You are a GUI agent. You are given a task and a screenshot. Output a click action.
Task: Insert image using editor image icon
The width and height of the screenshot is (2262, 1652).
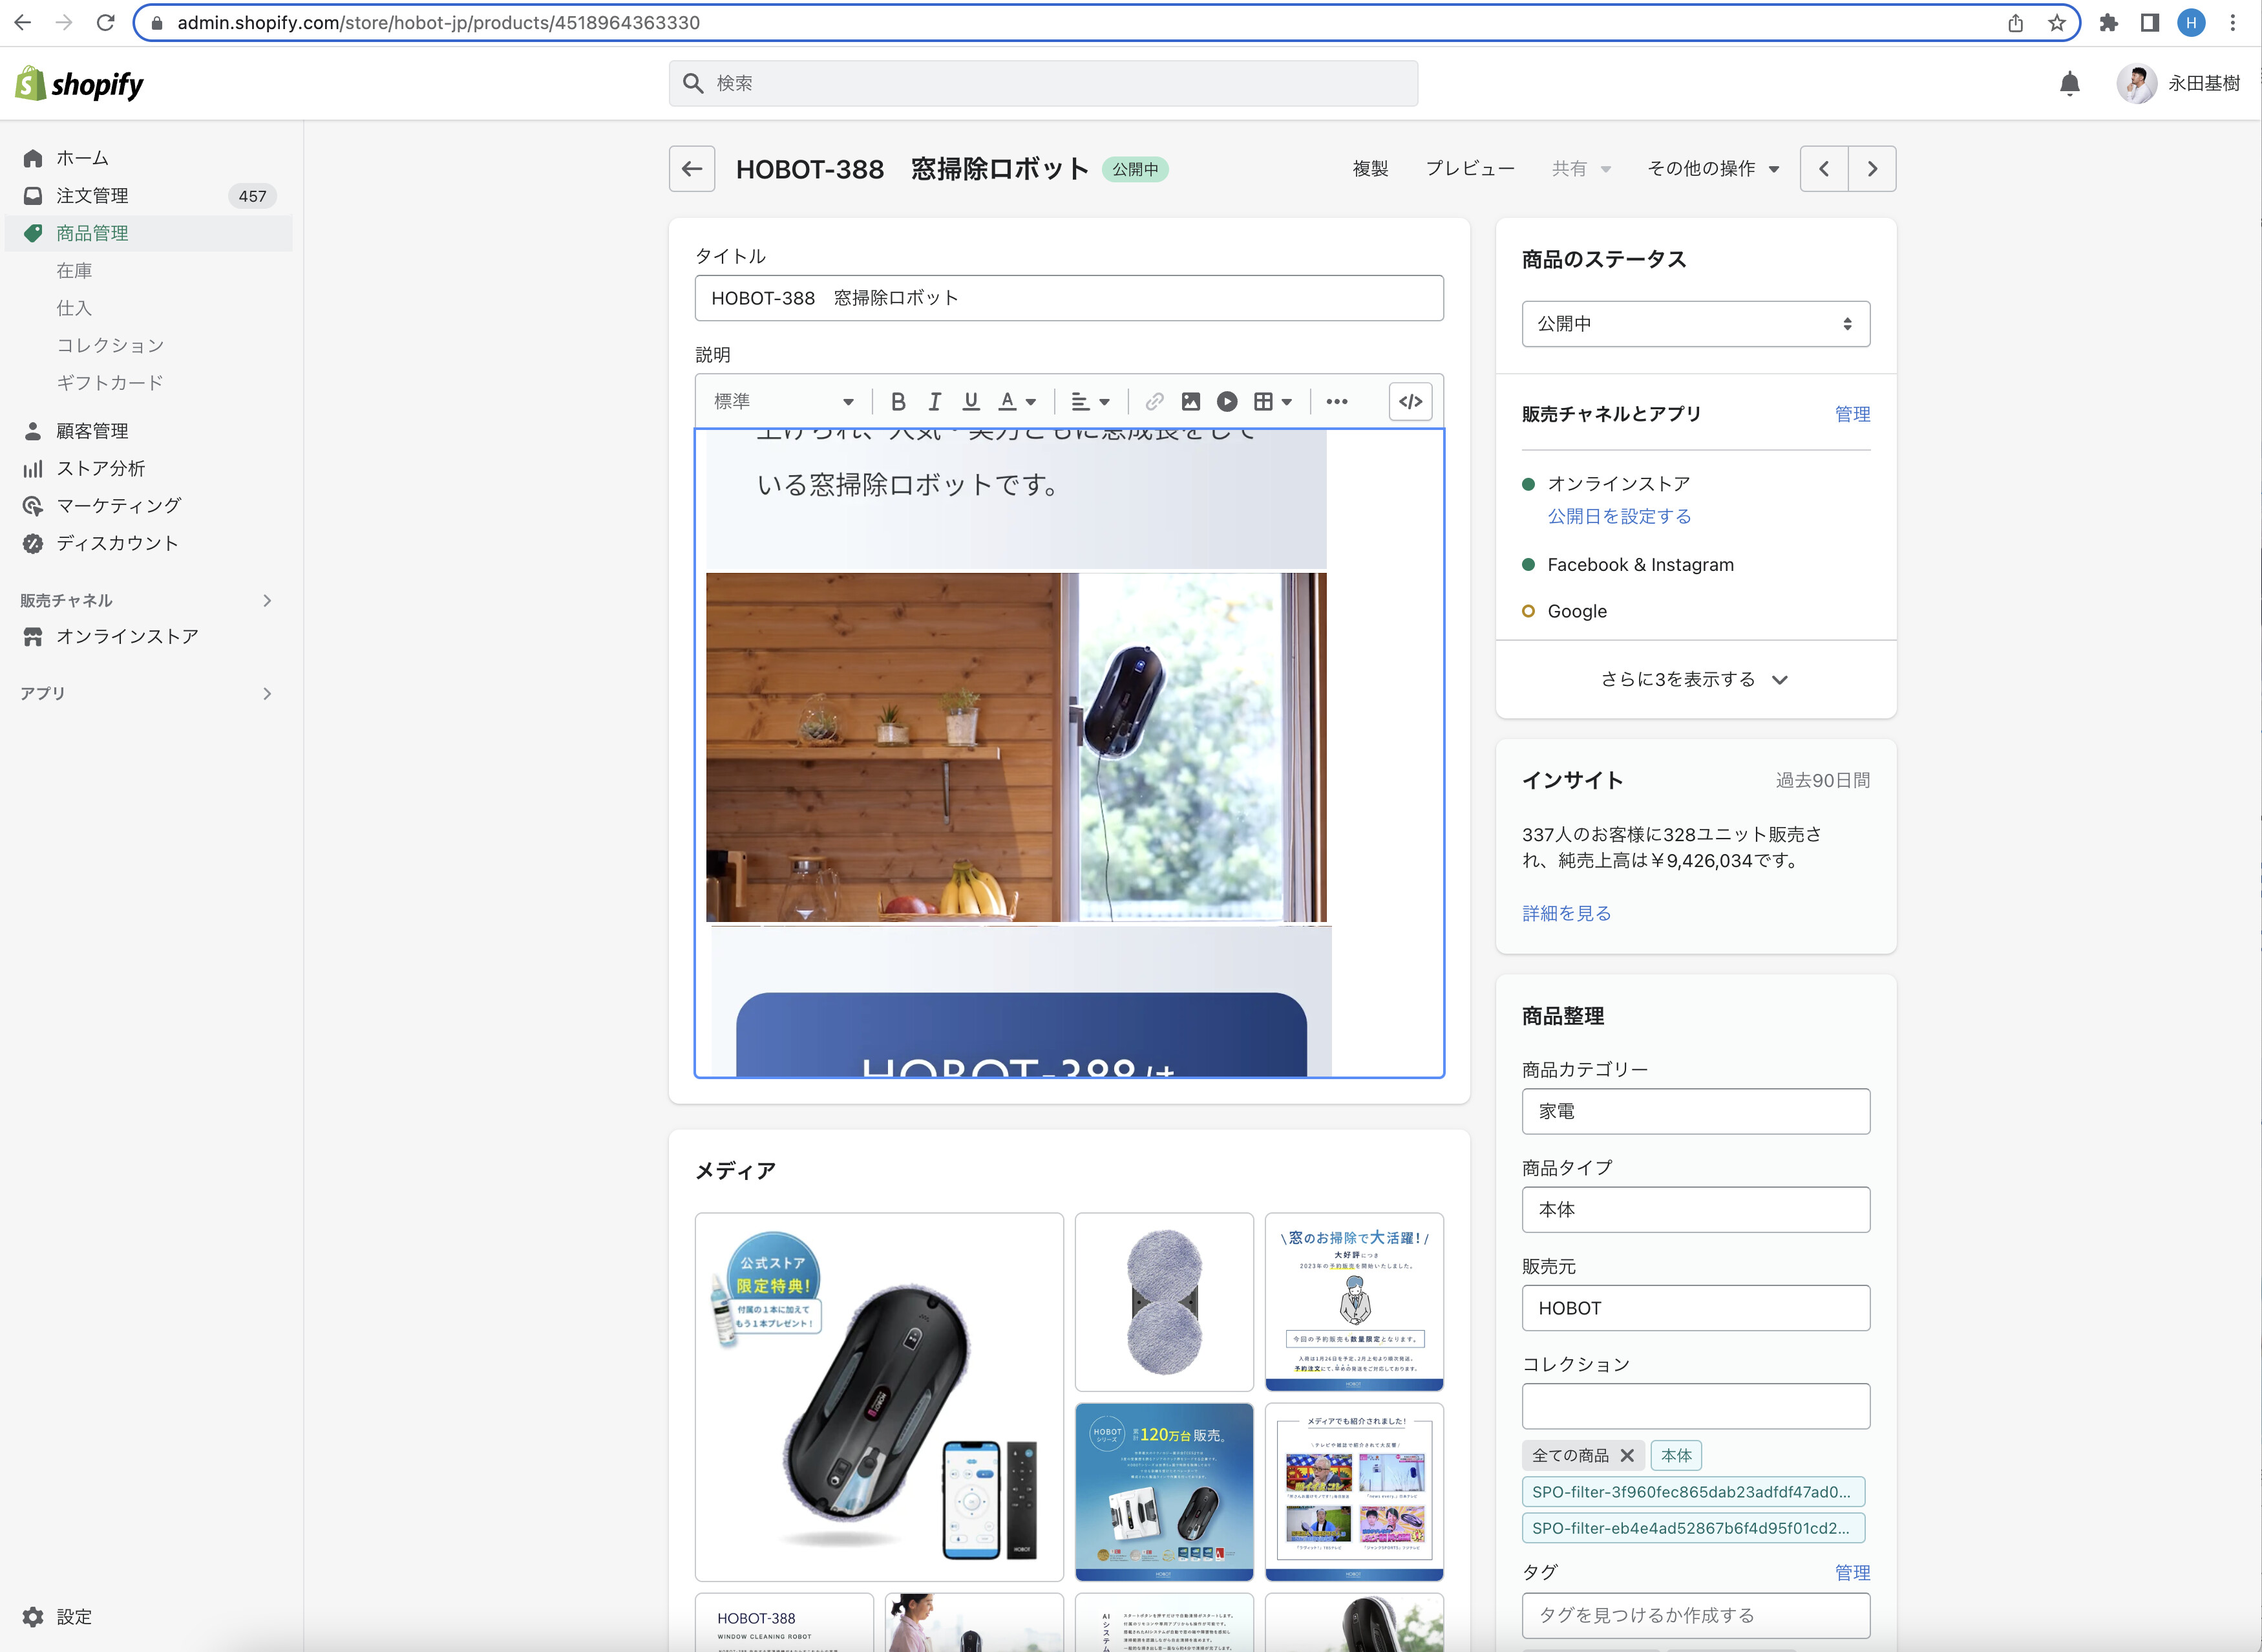[x=1189, y=402]
